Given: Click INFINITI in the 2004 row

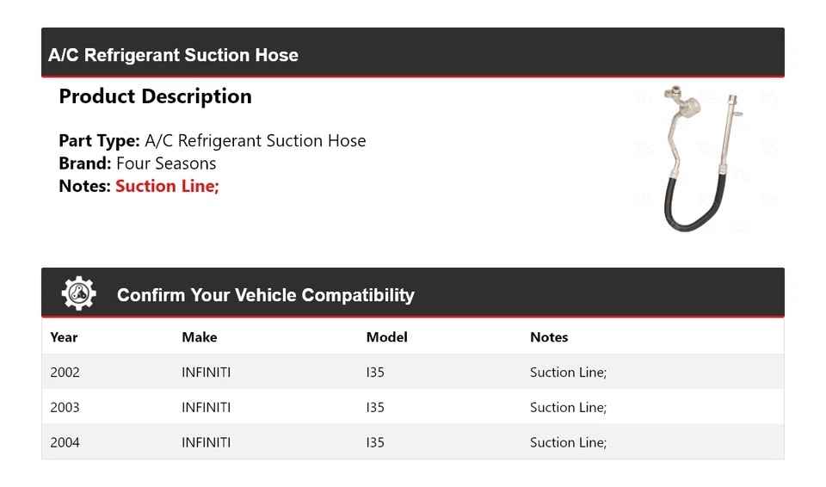Looking at the screenshot, I should (206, 442).
